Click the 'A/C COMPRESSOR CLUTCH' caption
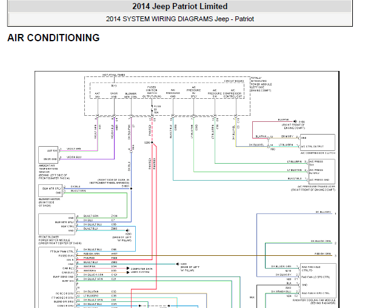 click(x=318, y=153)
